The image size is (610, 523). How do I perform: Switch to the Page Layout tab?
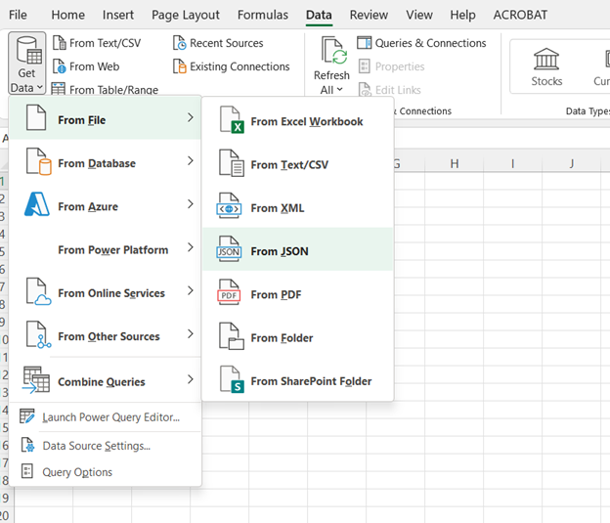tap(185, 15)
